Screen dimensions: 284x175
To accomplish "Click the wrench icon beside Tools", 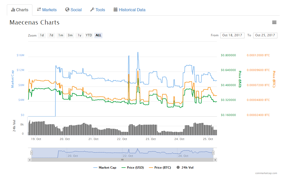I will (x=92, y=9).
